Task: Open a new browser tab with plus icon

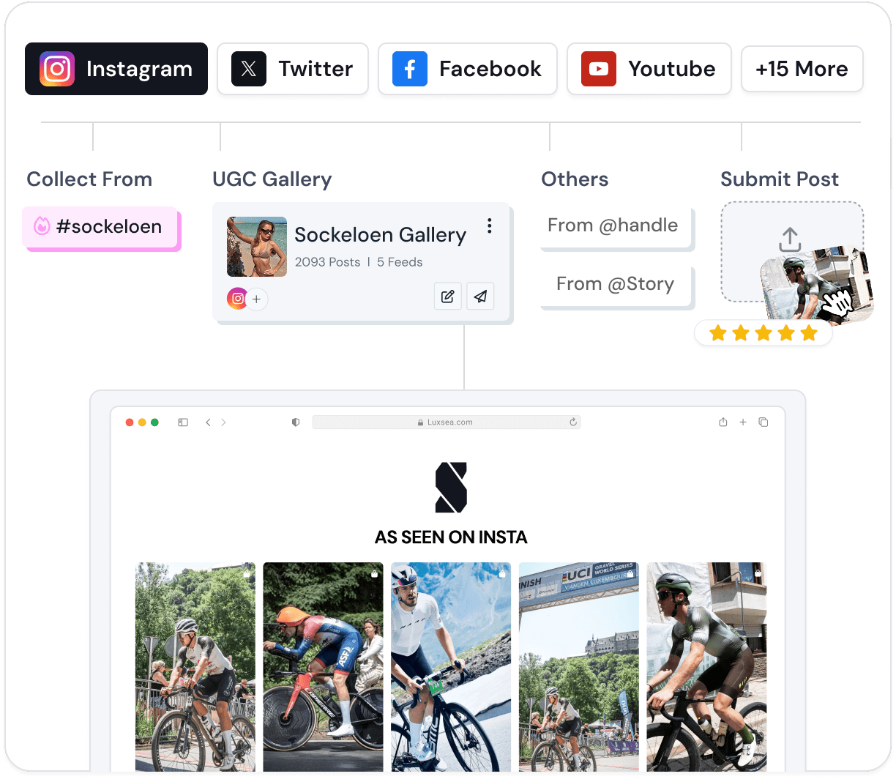Action: point(743,422)
